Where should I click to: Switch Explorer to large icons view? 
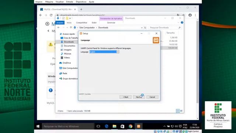click(x=181, y=111)
